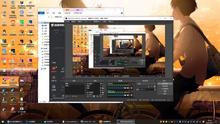Click the OBS preview canvas

coord(119,51)
